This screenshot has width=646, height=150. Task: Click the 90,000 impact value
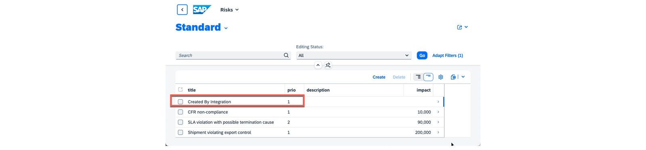(424, 122)
